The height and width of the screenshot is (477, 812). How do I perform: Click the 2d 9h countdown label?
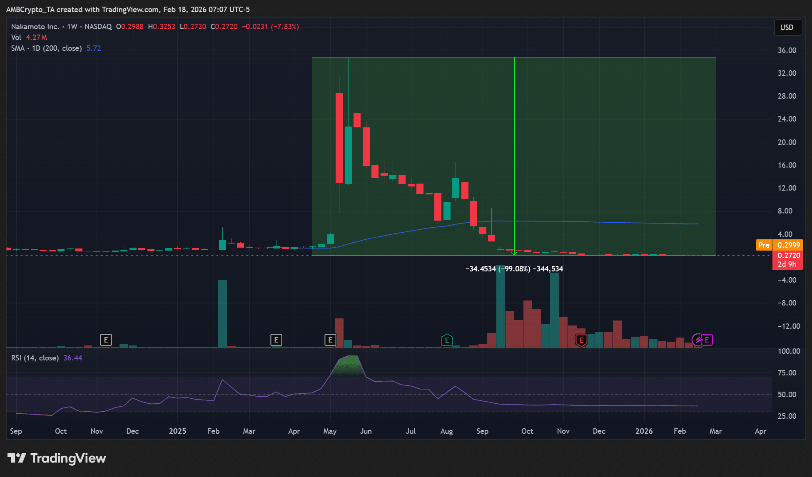point(787,264)
